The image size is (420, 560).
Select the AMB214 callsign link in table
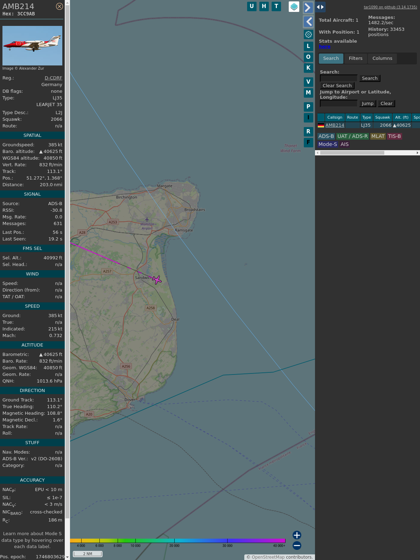point(335,125)
